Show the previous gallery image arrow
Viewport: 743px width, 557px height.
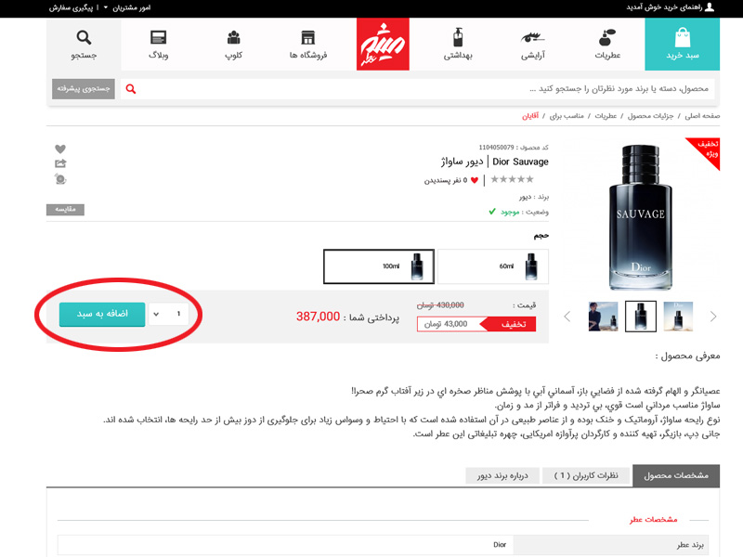[567, 317]
